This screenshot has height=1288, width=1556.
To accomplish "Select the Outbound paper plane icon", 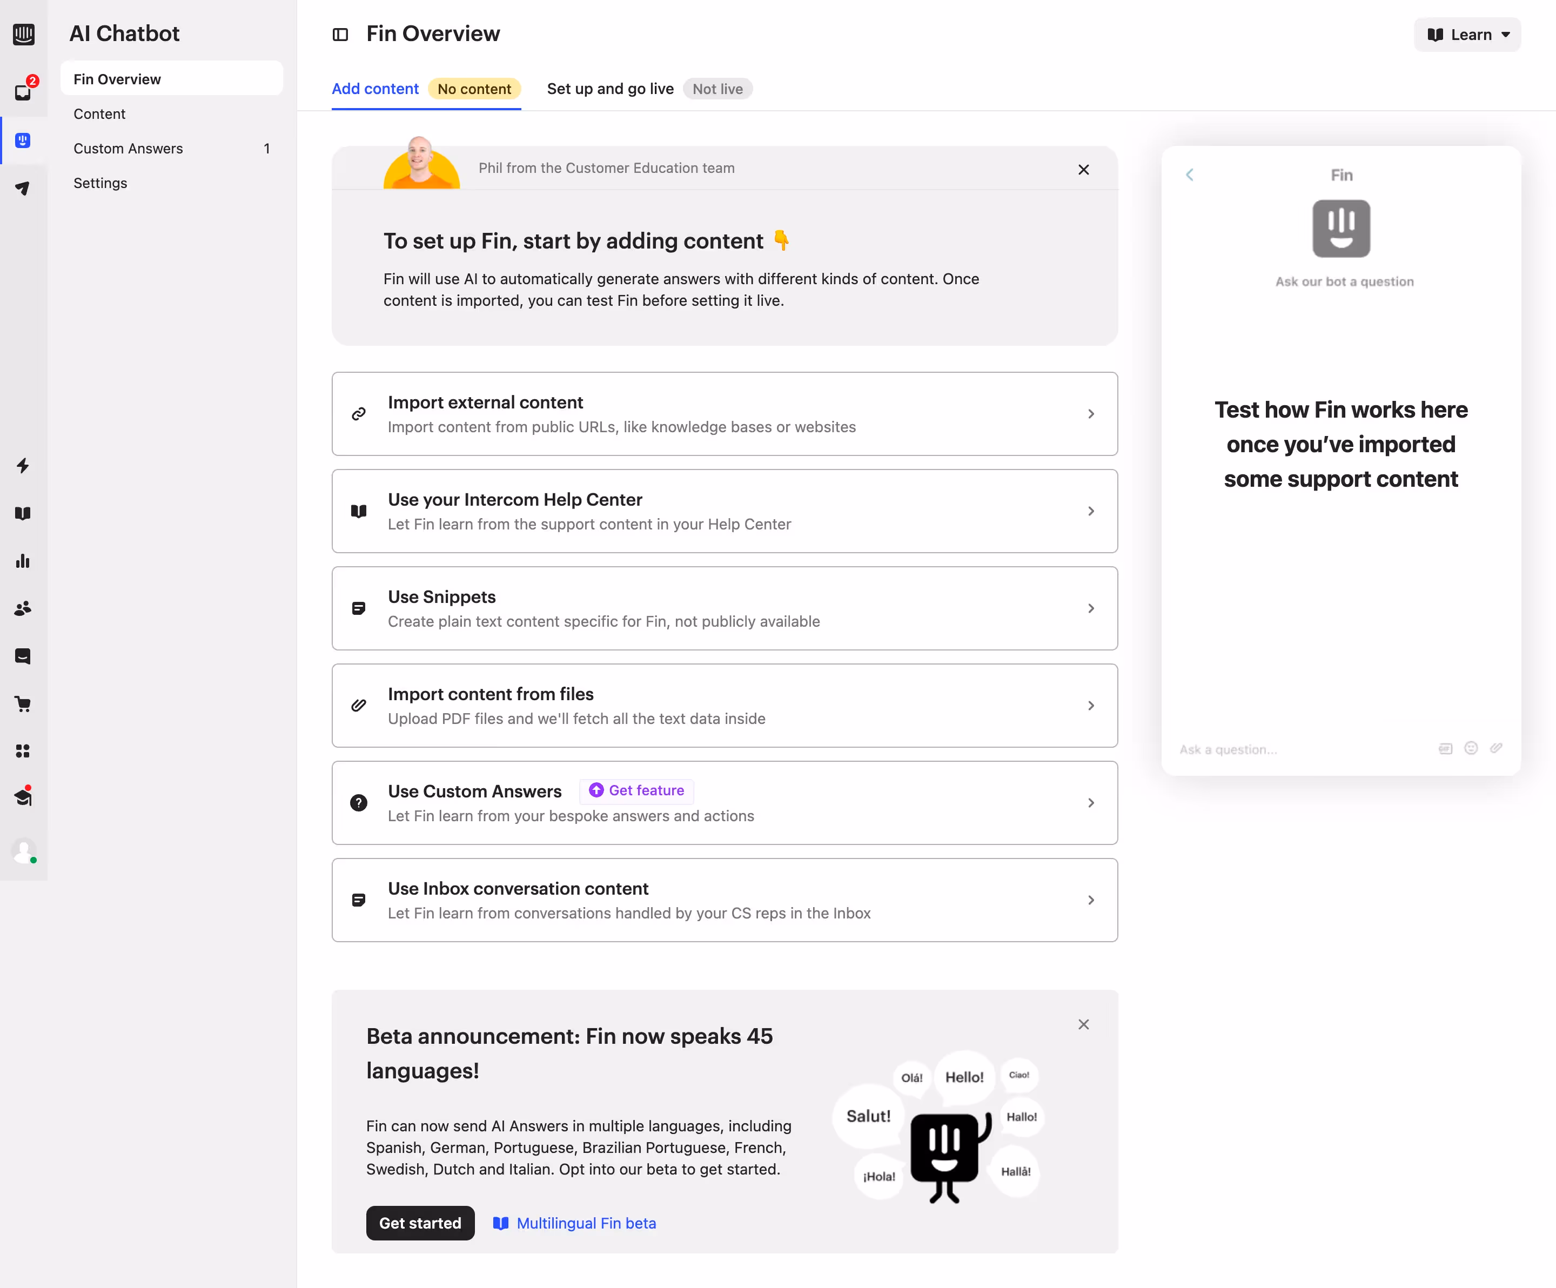I will click(x=24, y=187).
